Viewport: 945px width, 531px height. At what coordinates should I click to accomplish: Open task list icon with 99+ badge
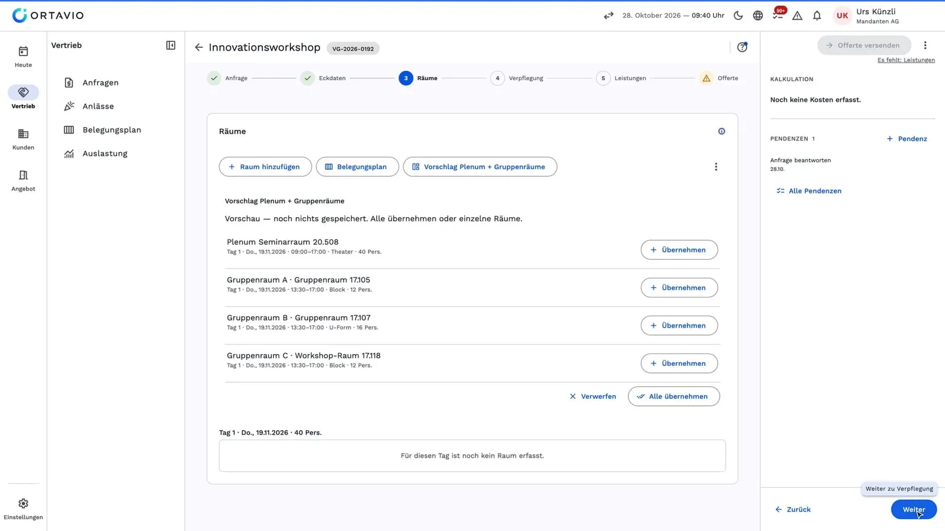pos(778,15)
